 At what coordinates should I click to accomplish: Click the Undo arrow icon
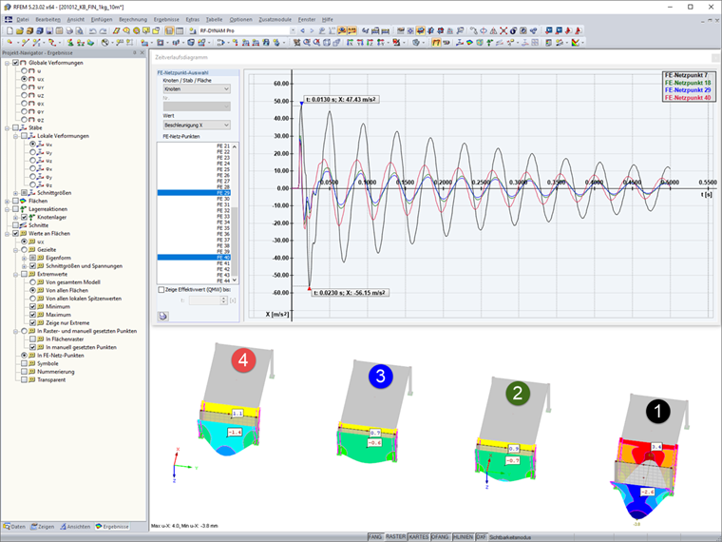point(92,30)
